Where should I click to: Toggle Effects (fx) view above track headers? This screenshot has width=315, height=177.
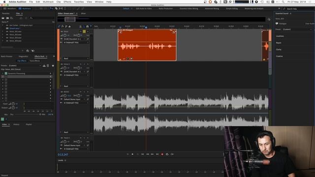point(63,26)
